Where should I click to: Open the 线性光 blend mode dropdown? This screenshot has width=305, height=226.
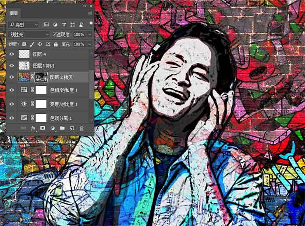pyautogui.click(x=29, y=35)
